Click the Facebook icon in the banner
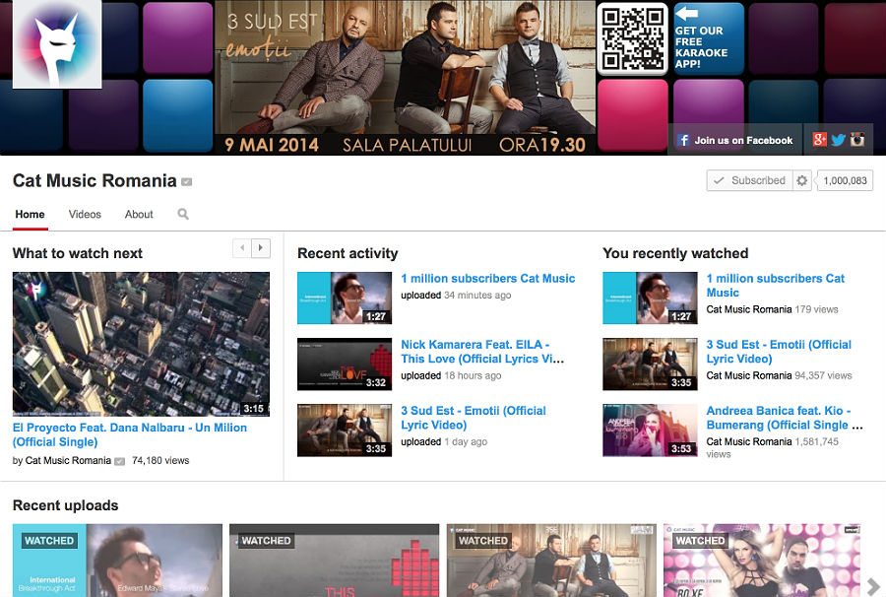 (x=683, y=140)
